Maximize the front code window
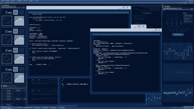Screen dimensions: 194x109 pos(156,30)
